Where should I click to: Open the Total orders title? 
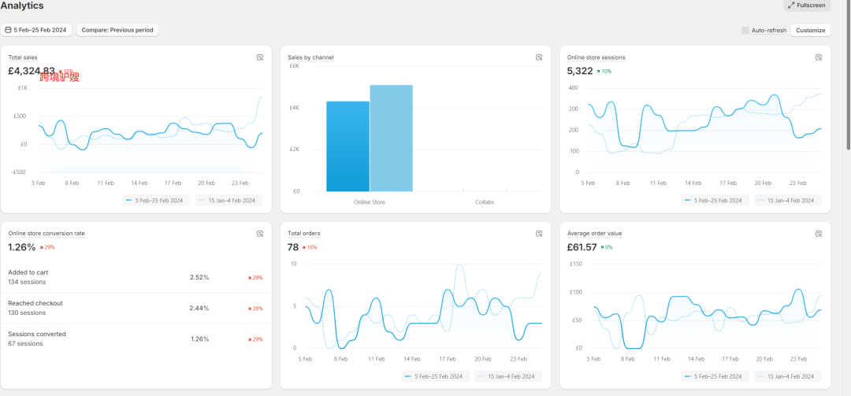coord(303,233)
